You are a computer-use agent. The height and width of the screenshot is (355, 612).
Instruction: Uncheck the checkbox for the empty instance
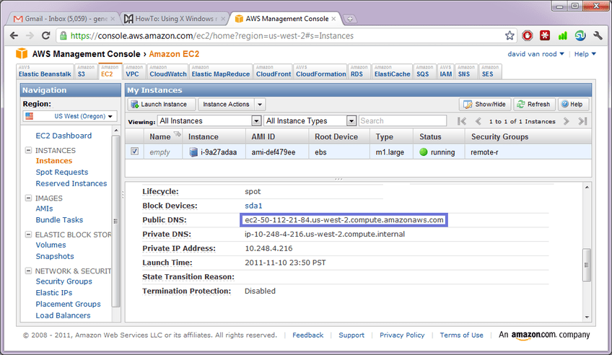pyautogui.click(x=135, y=152)
